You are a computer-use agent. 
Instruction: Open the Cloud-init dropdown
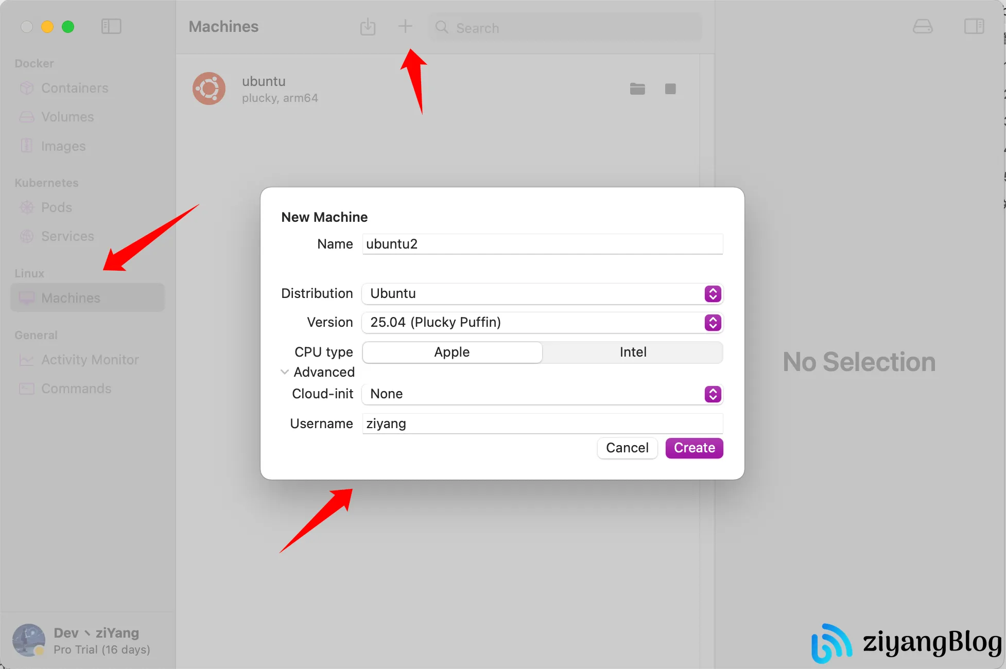pos(543,394)
